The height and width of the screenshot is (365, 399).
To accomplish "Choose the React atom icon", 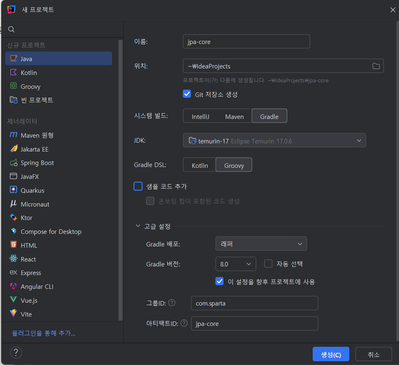I will point(13,259).
